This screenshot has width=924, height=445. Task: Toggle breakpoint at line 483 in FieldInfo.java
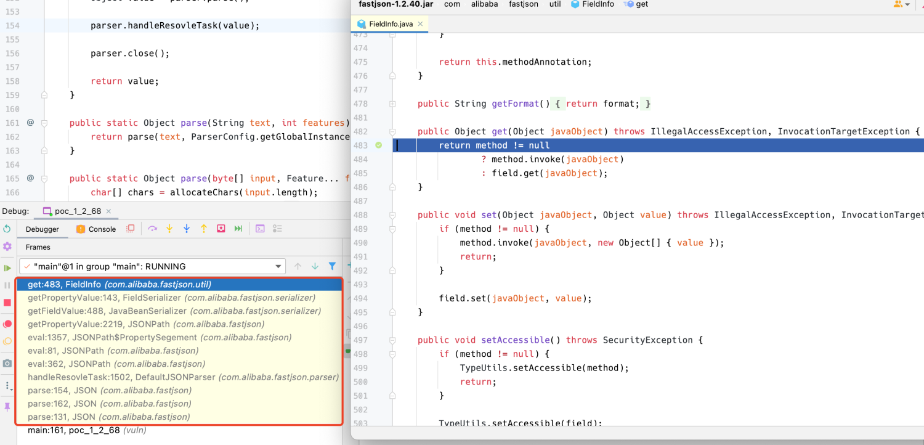coord(379,145)
